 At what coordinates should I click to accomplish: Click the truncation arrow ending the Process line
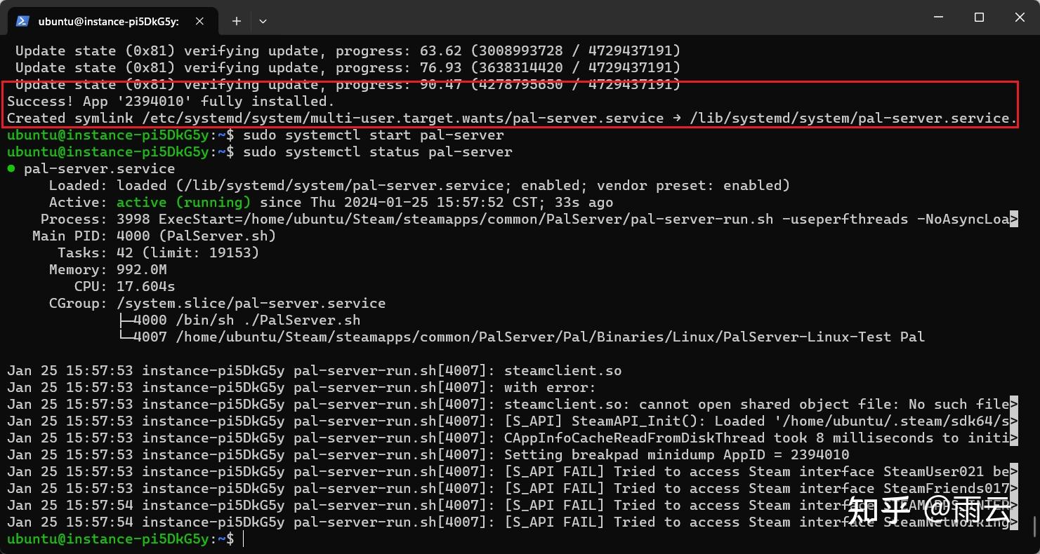[x=1013, y=219]
